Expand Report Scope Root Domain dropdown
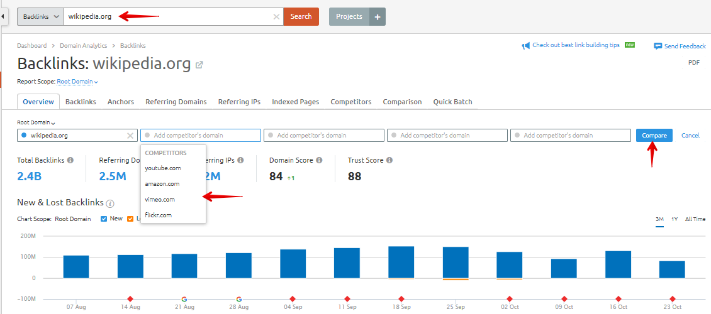This screenshot has height=314, width=711. (x=77, y=82)
